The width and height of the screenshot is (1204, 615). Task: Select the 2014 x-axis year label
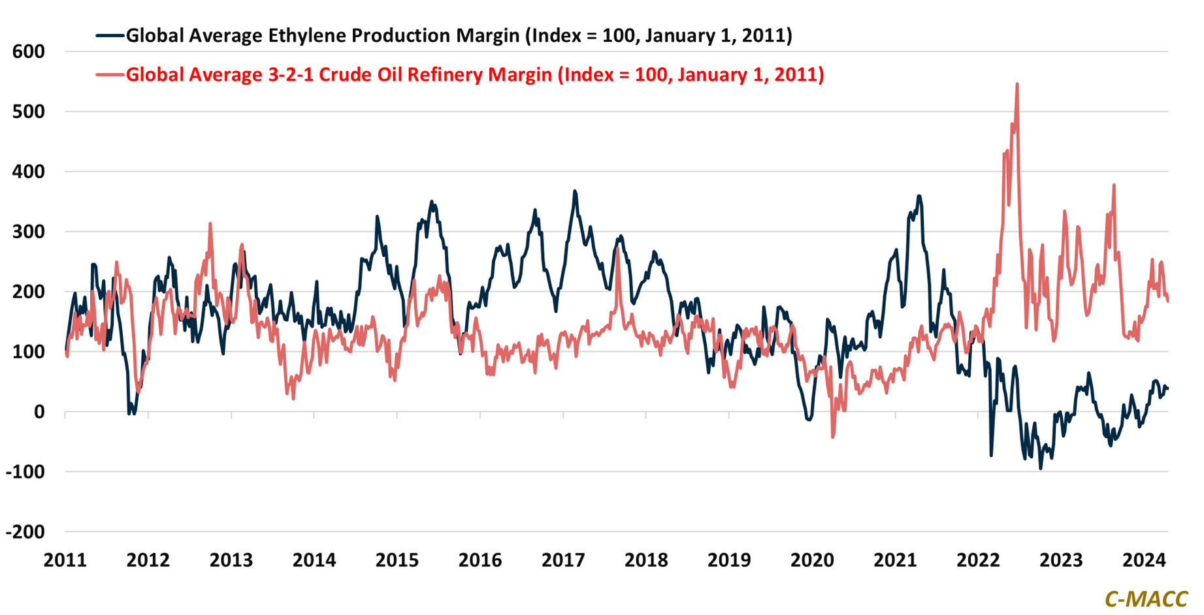314,560
